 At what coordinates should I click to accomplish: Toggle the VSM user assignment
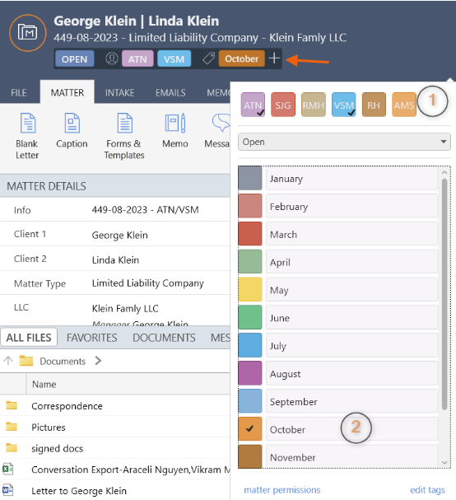(x=343, y=105)
